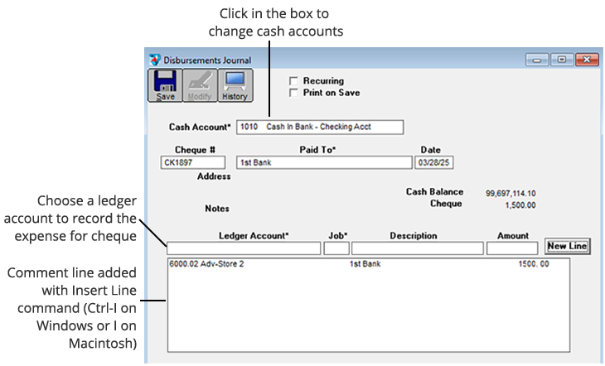Viewport: 605px width, 366px height.
Task: Select the Date field showing 03/28/25
Action: point(434,163)
